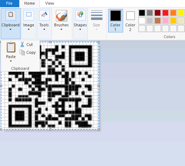Open the Paste options arrow

point(11,61)
